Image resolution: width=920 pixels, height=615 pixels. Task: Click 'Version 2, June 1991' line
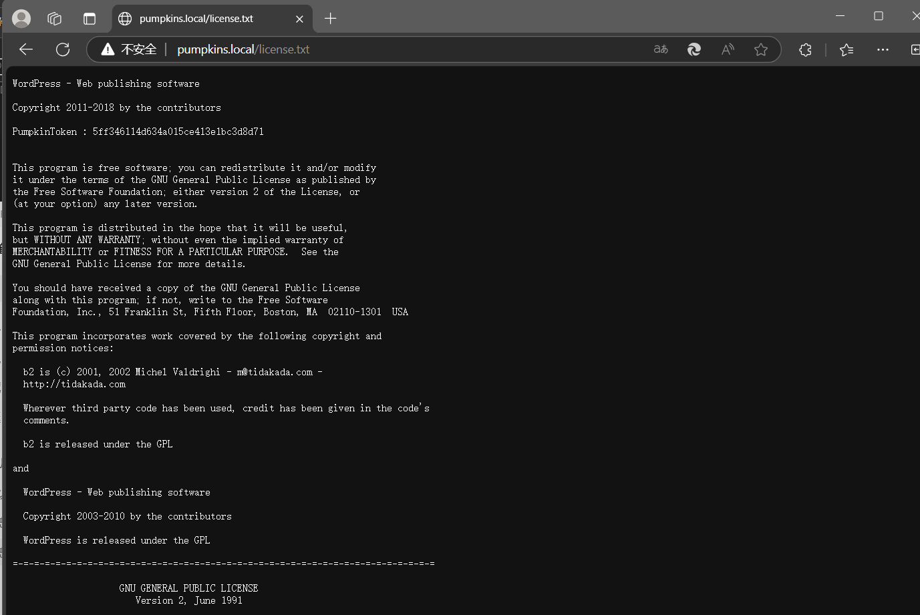click(188, 600)
